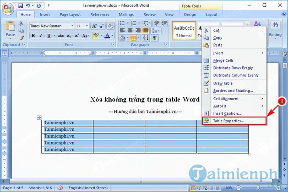Show paragraph marks pilcrow

pyautogui.click(x=155, y=38)
